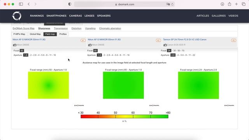The height and width of the screenshot is (140, 249).
Task: Click the 85mm f/1.8 acutance map
Action: click(123, 85)
